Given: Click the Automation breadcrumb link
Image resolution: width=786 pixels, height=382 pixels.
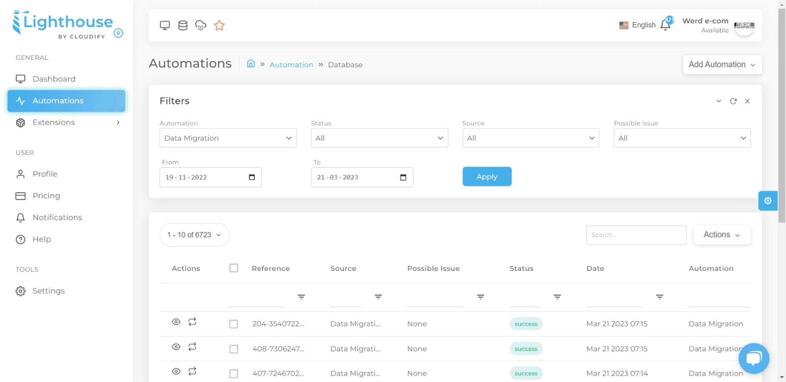Looking at the screenshot, I should (x=291, y=65).
